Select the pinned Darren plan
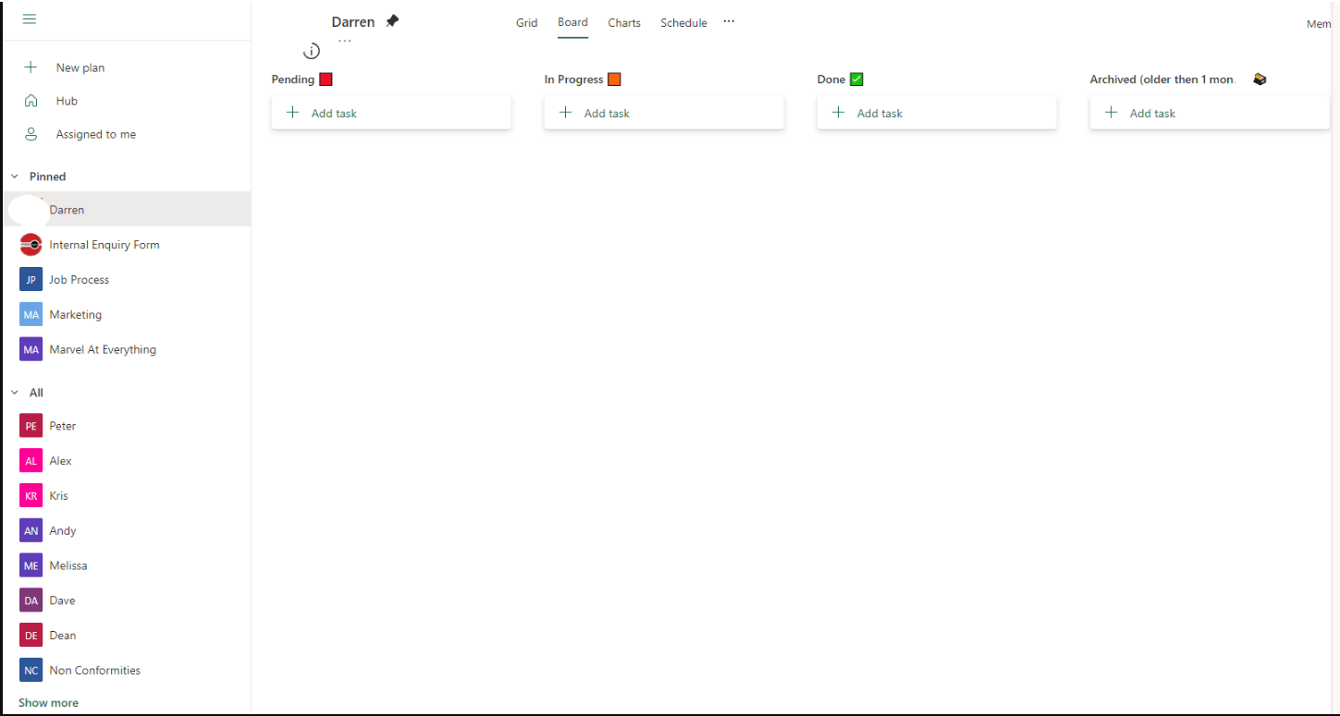The height and width of the screenshot is (716, 1340). pyautogui.click(x=127, y=210)
